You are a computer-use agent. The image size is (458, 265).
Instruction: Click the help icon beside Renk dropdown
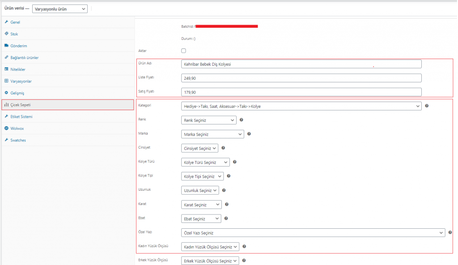coord(241,120)
